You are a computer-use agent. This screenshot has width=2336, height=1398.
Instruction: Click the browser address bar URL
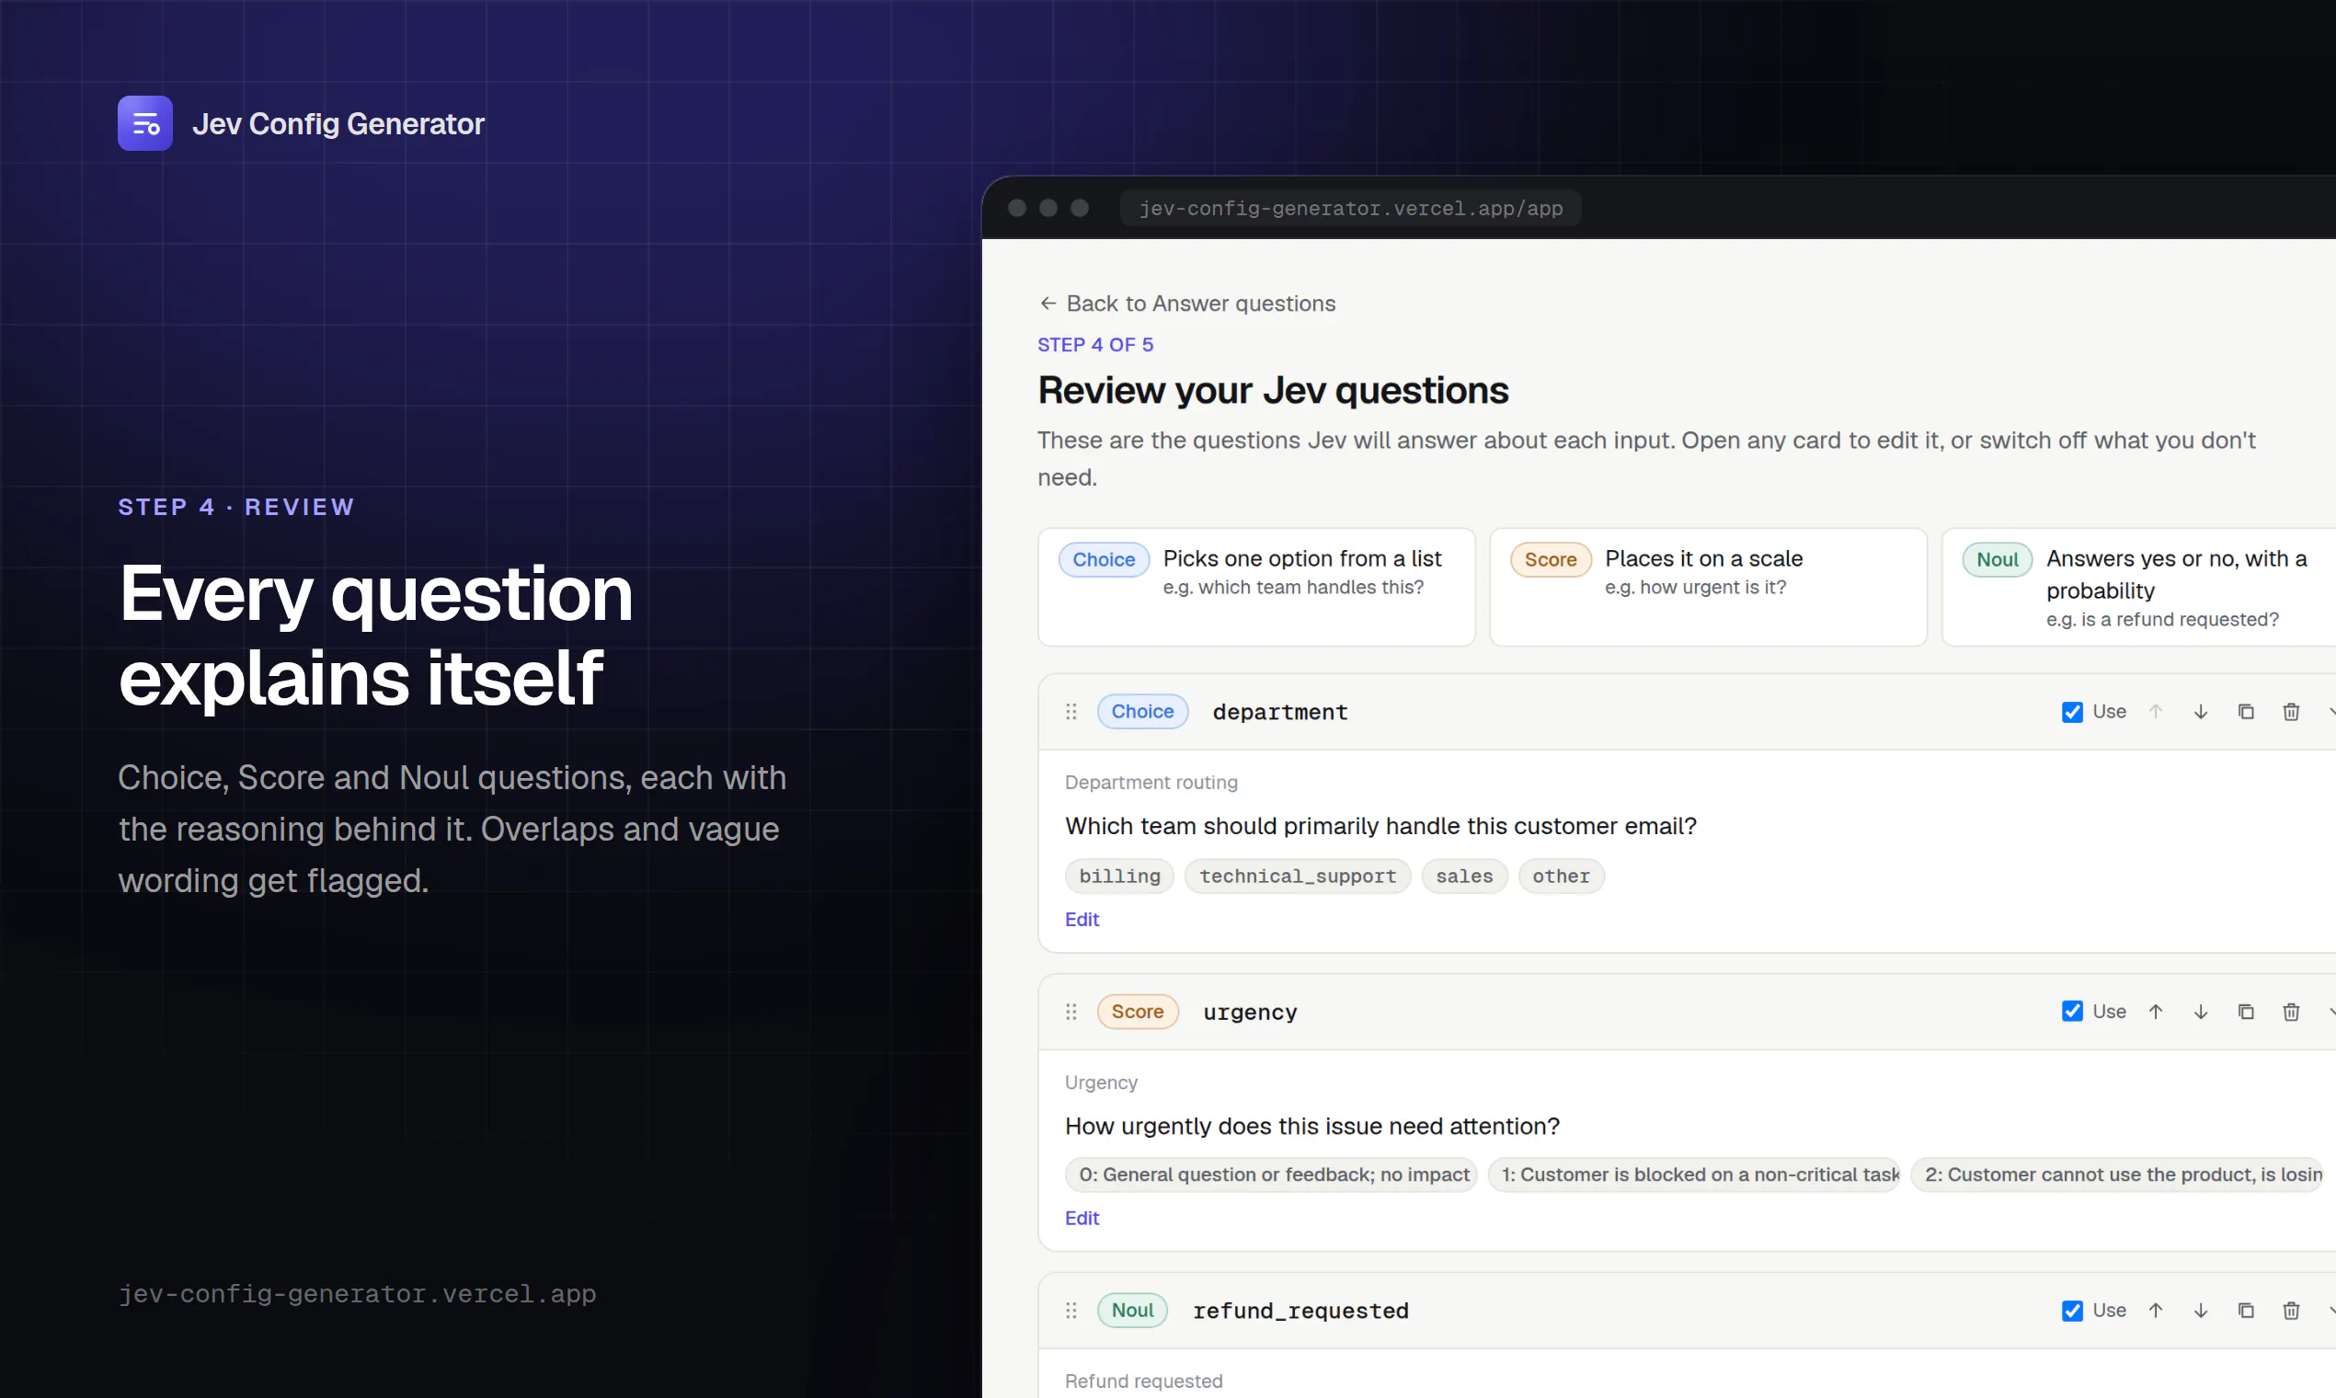tap(1351, 208)
